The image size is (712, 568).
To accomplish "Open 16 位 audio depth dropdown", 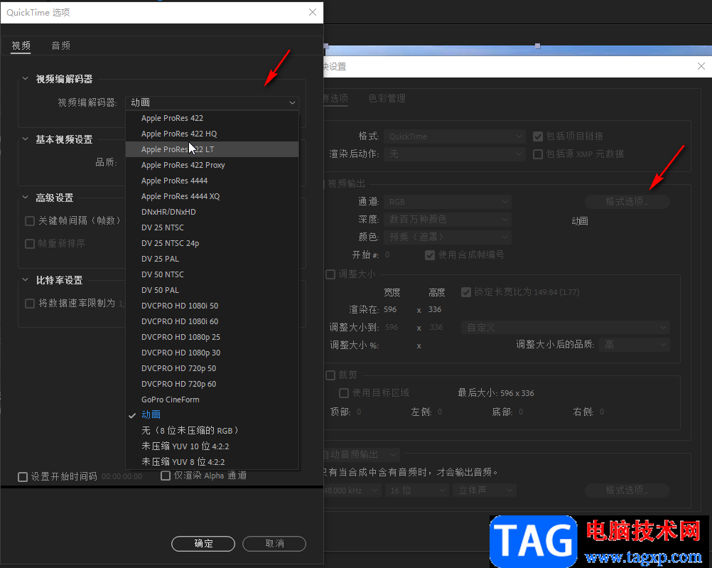I will pyautogui.click(x=417, y=491).
